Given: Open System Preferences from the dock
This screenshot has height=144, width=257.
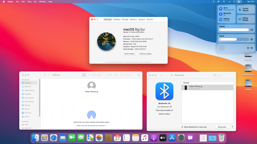Looking at the screenshot, I should point(181,138).
